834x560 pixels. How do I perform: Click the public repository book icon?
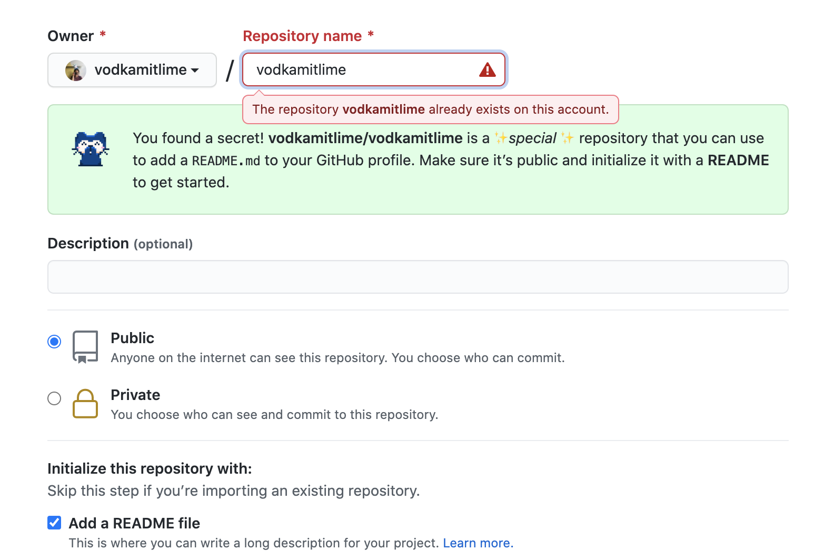pos(85,347)
